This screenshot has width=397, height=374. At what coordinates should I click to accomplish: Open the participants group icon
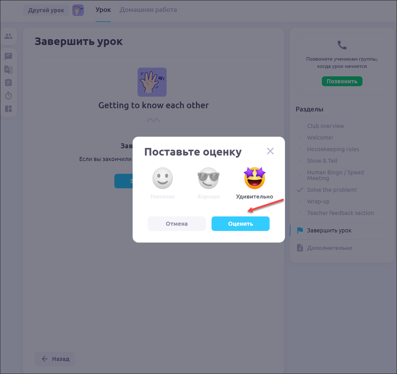point(8,36)
